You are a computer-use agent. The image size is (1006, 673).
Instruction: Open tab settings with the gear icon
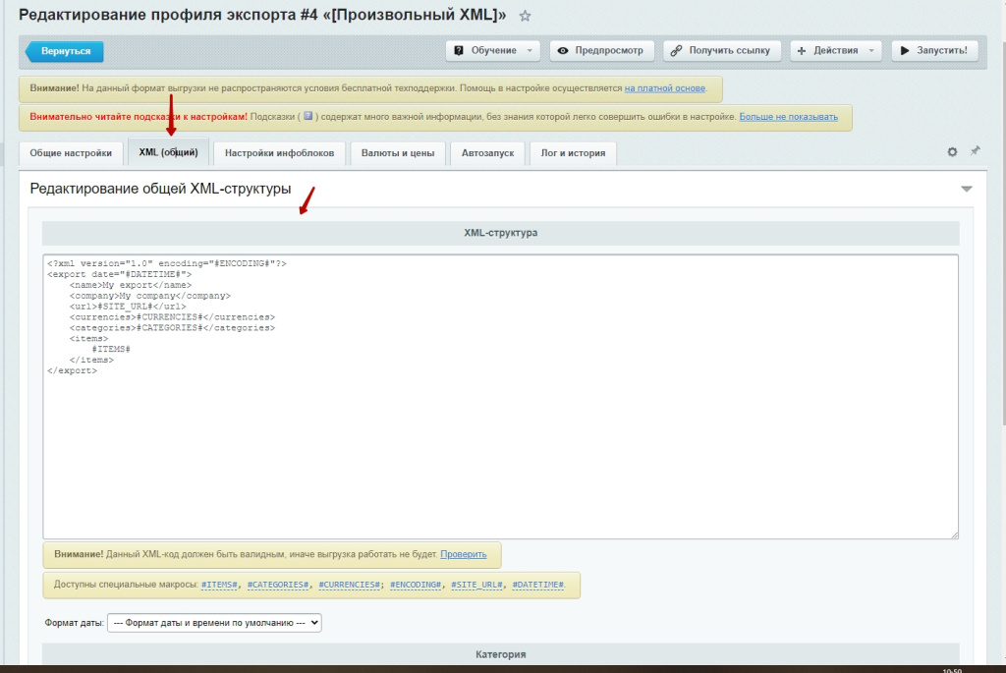(952, 152)
